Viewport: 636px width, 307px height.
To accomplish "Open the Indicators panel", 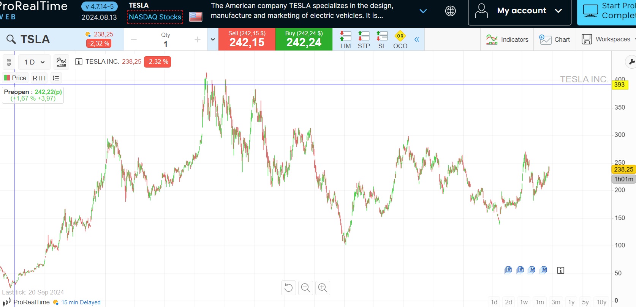I will 507,39.
